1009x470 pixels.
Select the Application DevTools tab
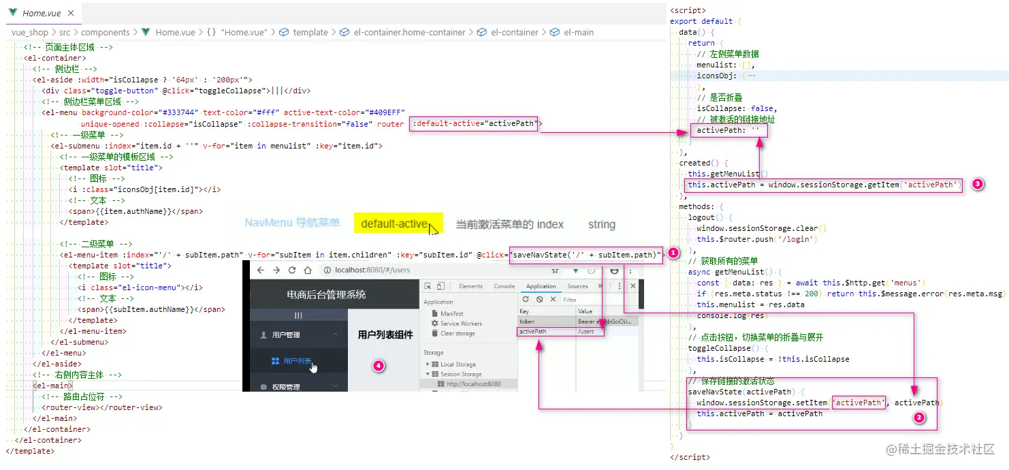coord(541,286)
